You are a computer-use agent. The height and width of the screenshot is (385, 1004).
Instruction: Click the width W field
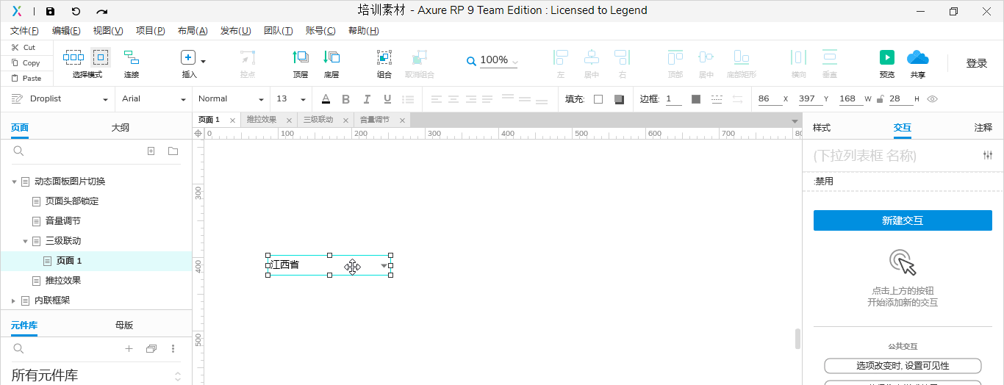tap(849, 99)
